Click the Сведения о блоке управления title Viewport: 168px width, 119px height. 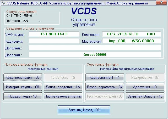(30, 29)
